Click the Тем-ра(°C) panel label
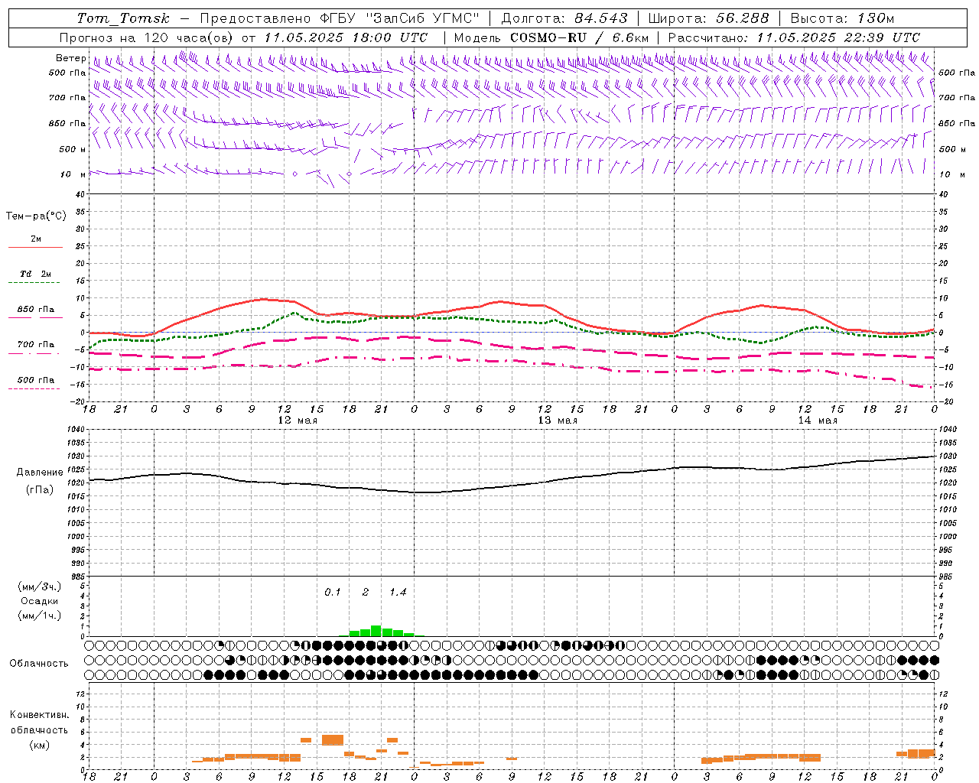The image size is (979, 783). pos(37,216)
